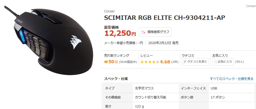Click the 12,250円 lowest price
This screenshot has height=109, width=256.
[120, 33]
